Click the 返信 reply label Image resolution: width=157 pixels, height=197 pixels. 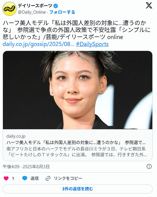[34, 178]
